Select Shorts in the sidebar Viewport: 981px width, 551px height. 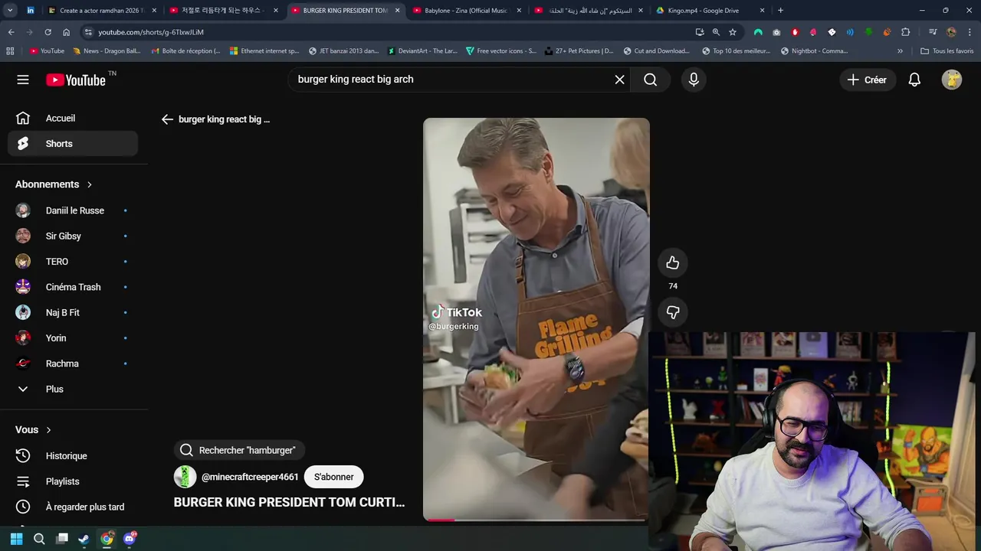point(73,144)
